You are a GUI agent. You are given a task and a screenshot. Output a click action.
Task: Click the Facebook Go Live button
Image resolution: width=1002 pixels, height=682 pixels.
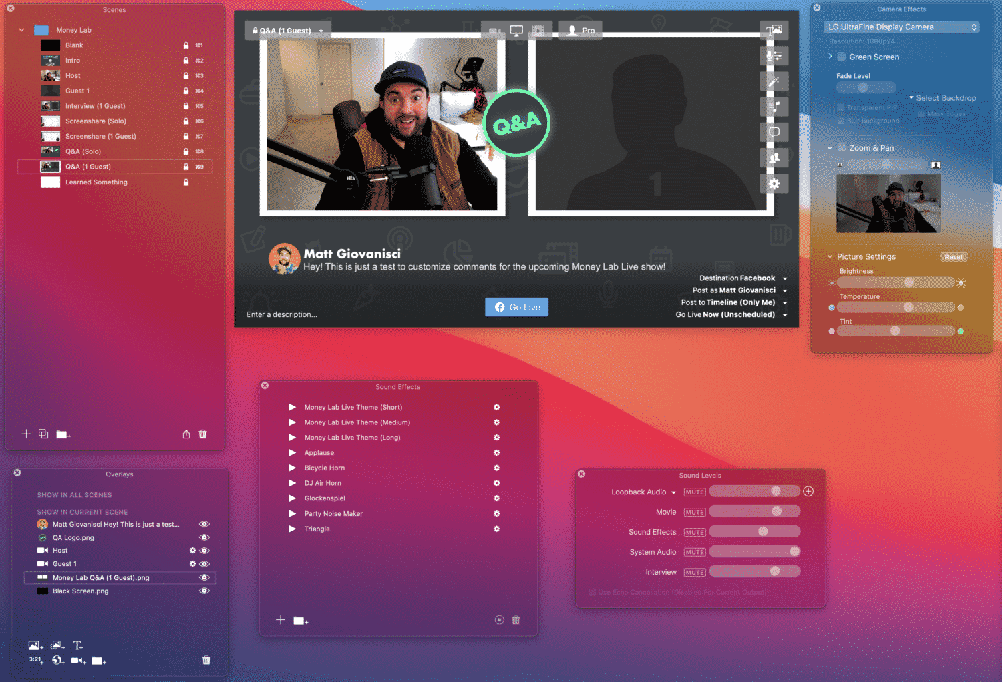[517, 307]
